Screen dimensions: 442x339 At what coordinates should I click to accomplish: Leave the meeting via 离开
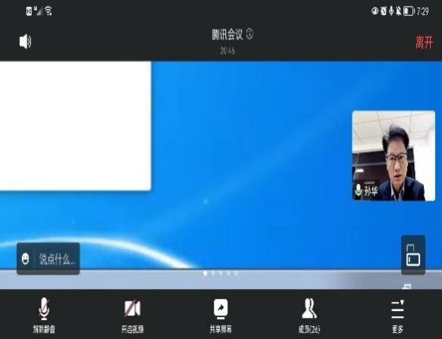424,42
